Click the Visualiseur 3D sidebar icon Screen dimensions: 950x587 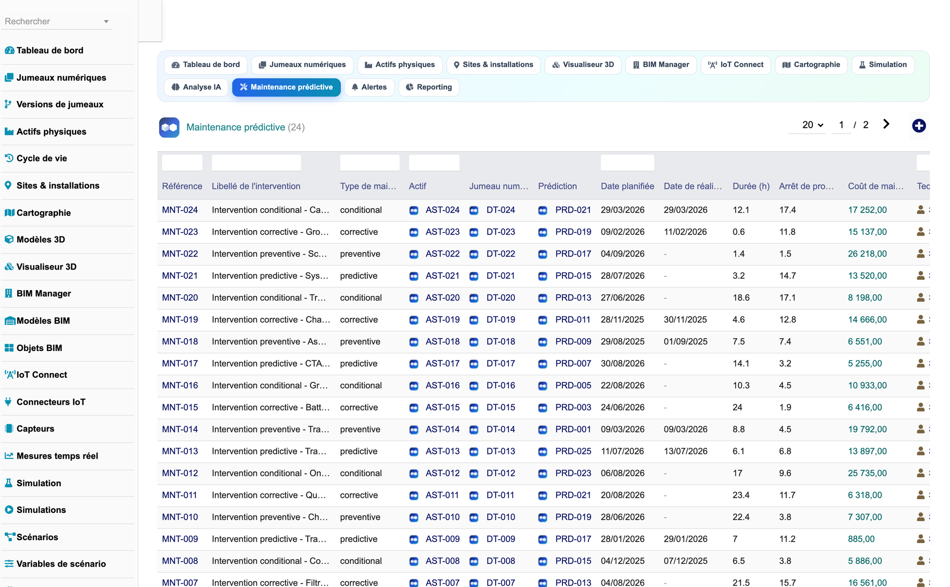(x=9, y=267)
